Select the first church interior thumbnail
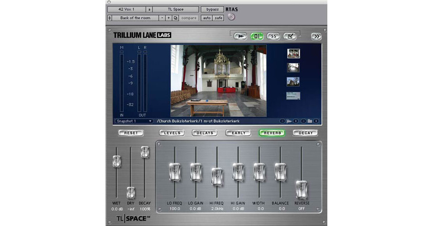Viewport: 431px width, 226px height. [x=293, y=53]
